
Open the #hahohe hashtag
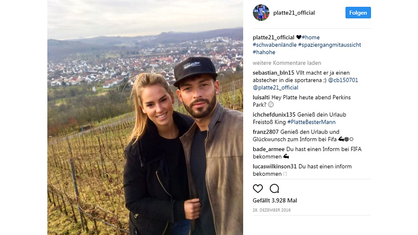(x=264, y=53)
